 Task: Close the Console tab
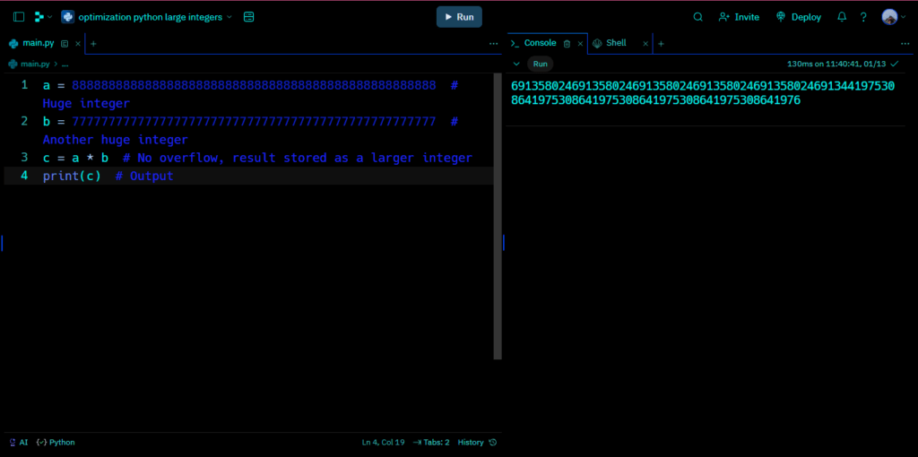(x=580, y=43)
